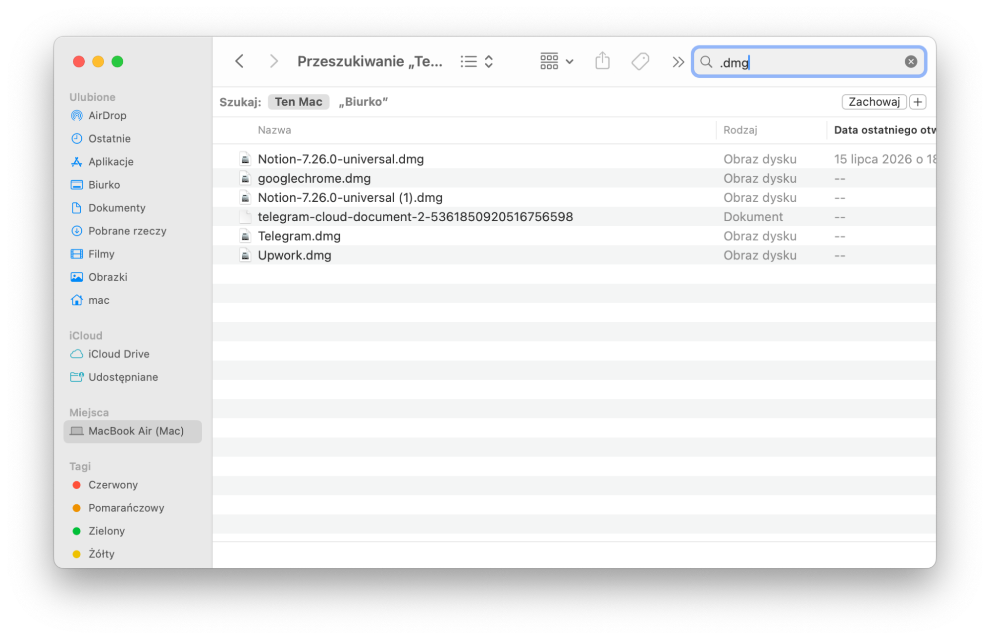Click the Share toolbar icon
990x640 pixels.
[x=602, y=61]
